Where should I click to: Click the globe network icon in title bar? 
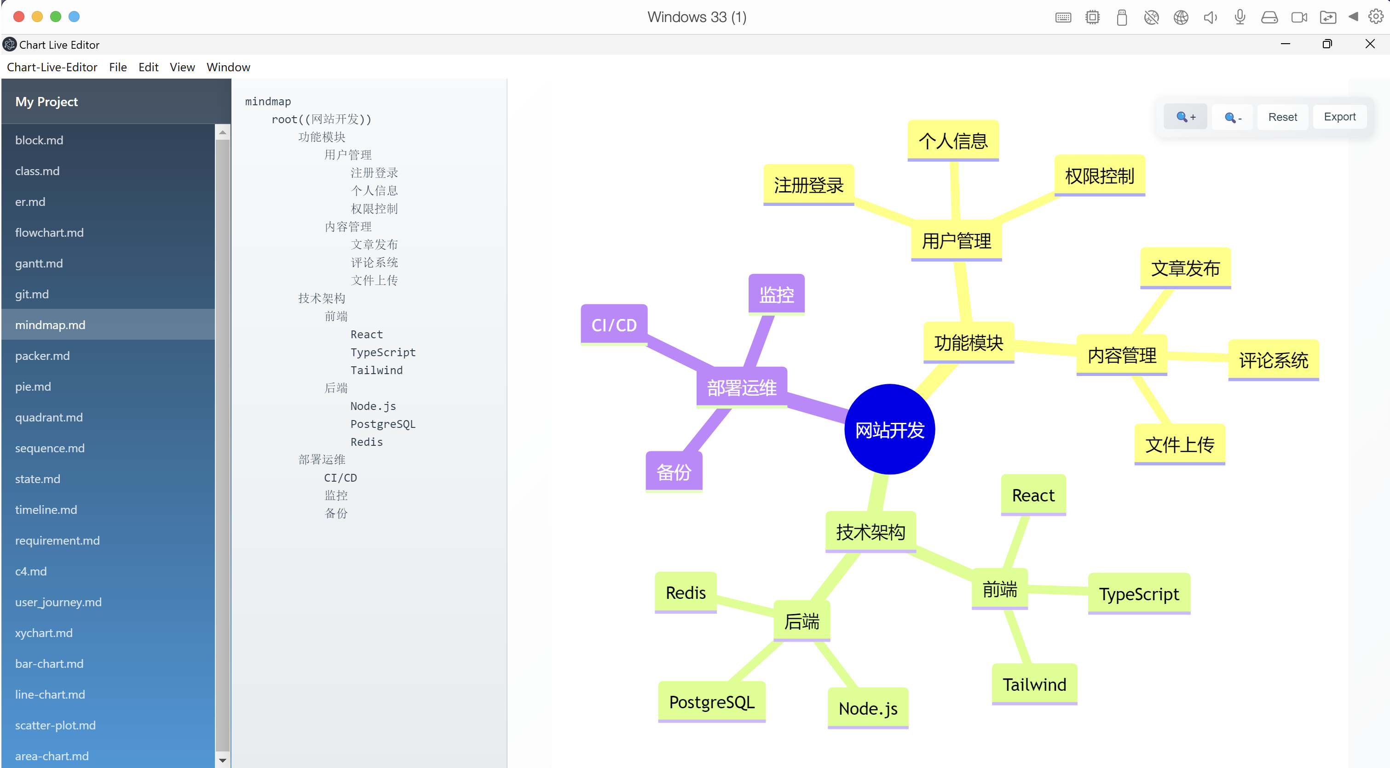click(1181, 17)
